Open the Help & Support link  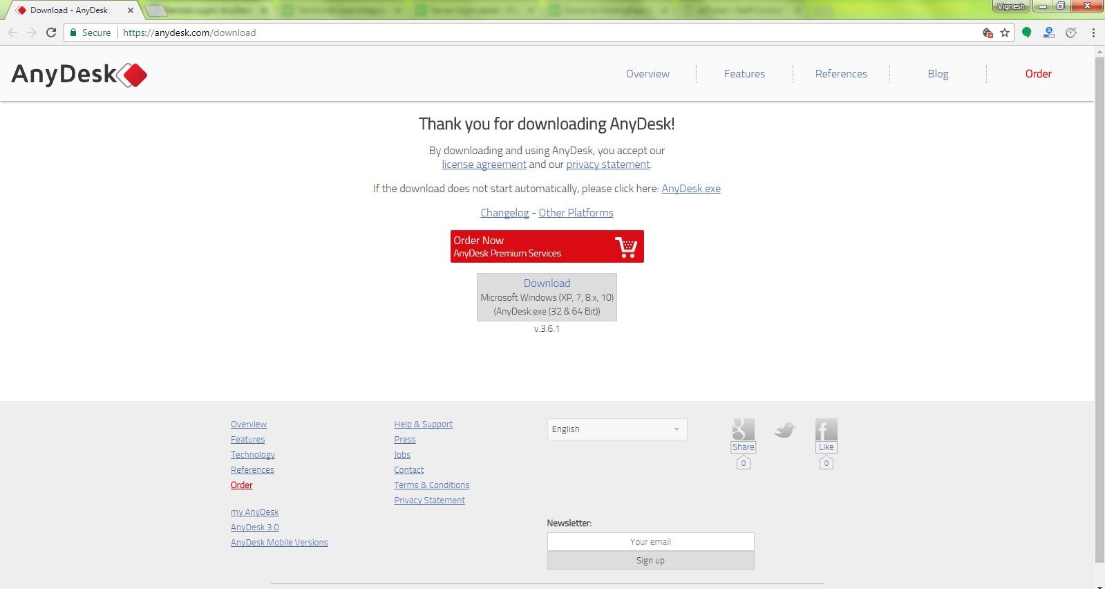click(423, 424)
